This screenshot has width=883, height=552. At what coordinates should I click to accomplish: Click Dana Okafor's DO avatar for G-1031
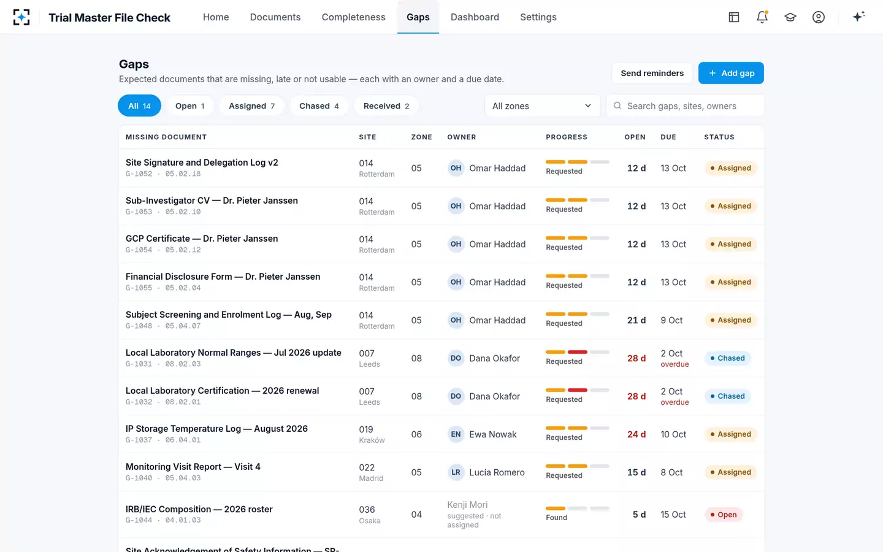point(456,358)
